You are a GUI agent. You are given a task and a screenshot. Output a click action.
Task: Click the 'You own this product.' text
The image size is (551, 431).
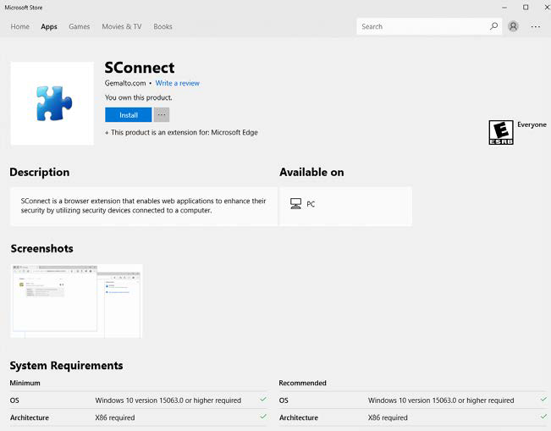[x=139, y=97]
